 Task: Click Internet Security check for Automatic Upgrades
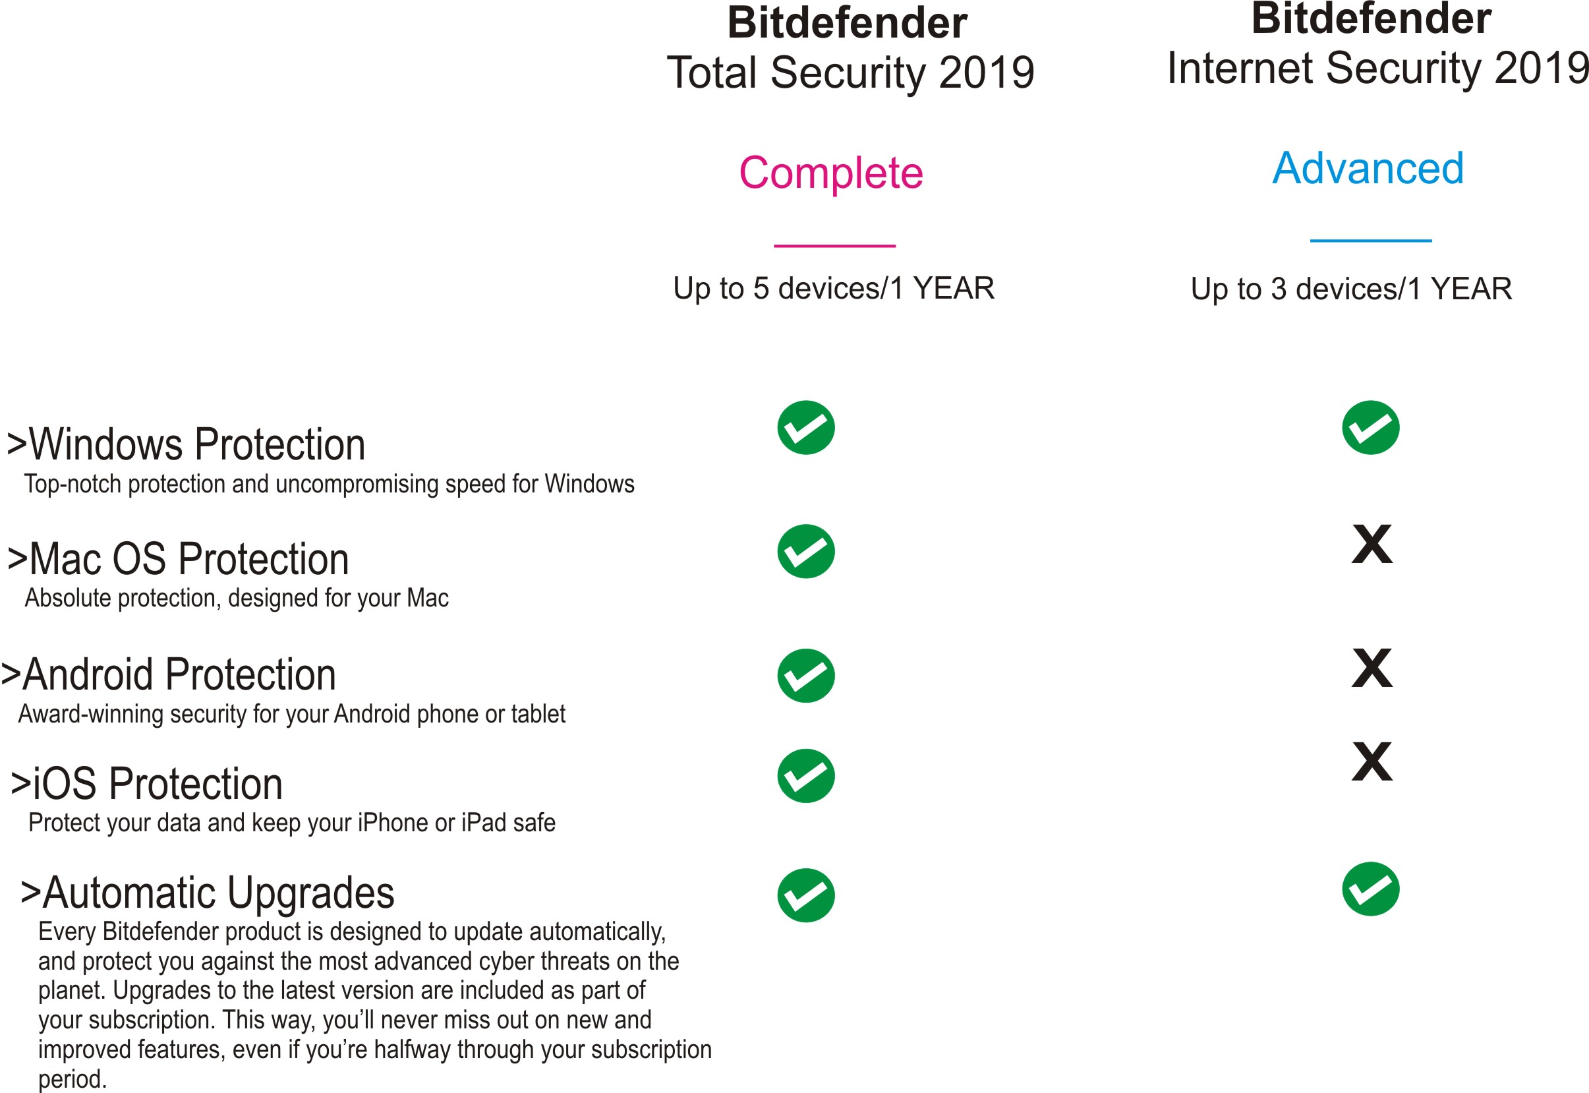[1371, 888]
